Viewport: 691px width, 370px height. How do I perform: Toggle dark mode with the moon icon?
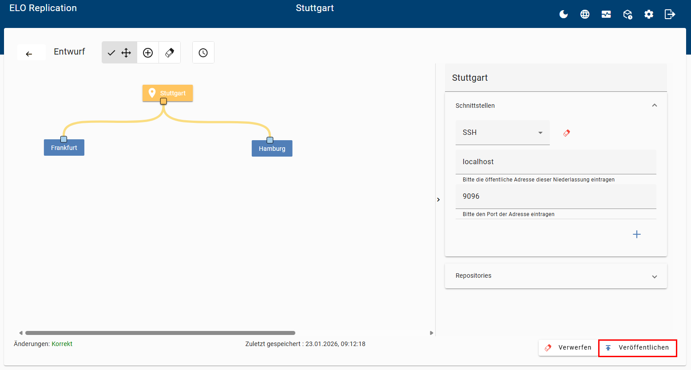click(x=564, y=14)
